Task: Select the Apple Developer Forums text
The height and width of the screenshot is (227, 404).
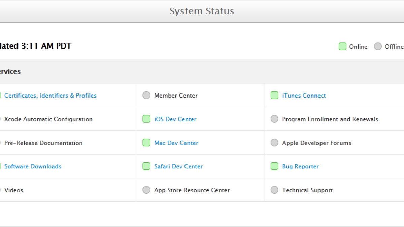Action: tap(316, 143)
